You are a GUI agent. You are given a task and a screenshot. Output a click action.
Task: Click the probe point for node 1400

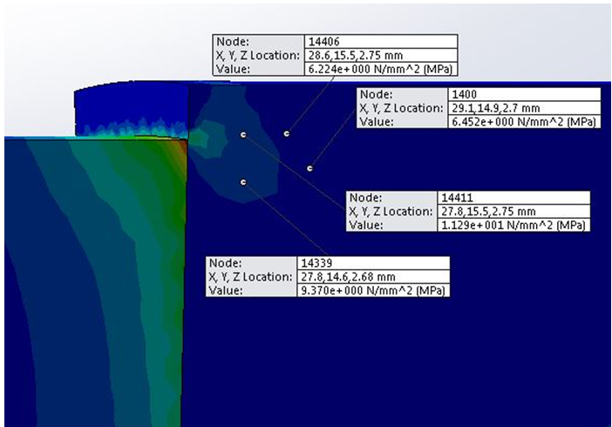coord(309,167)
